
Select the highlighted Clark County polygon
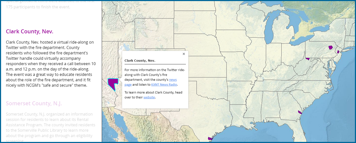pos(112,84)
